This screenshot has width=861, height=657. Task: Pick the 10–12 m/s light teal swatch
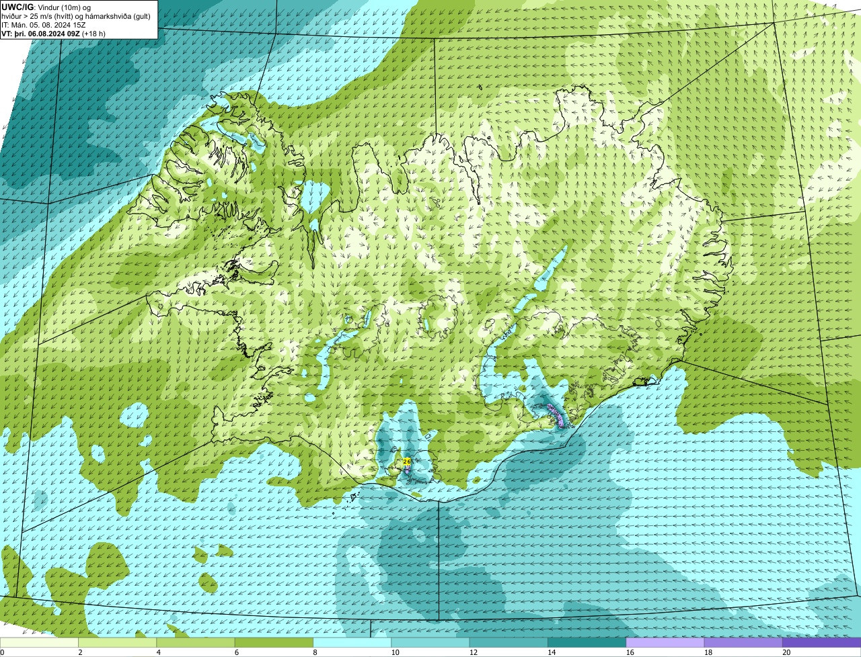click(430, 643)
